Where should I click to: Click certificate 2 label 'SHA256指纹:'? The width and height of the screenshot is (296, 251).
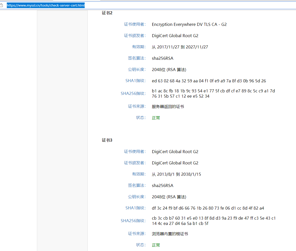(x=133, y=94)
